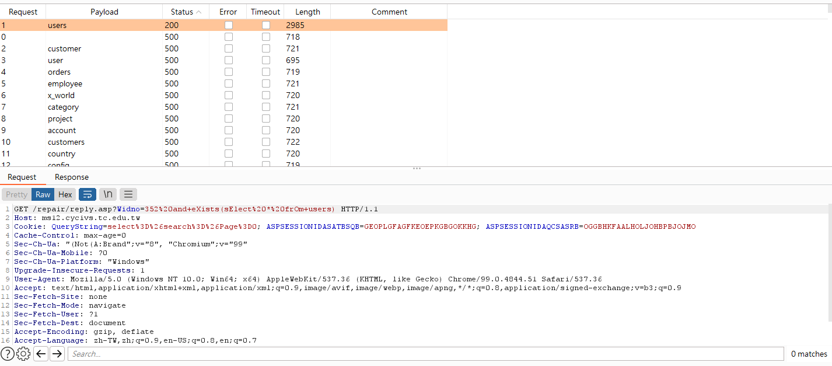Open help question mark icon
832x366 pixels.
point(8,353)
